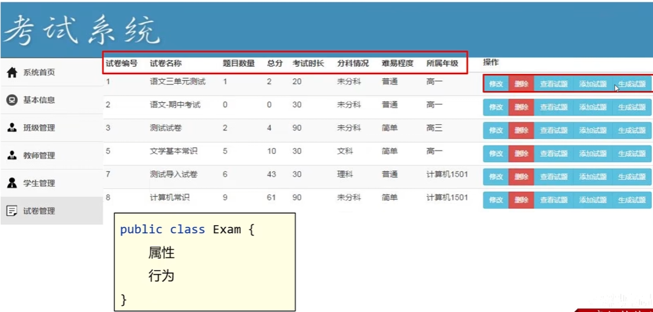Edit the 测试试卷 row
The height and width of the screenshot is (312, 653).
point(496,130)
